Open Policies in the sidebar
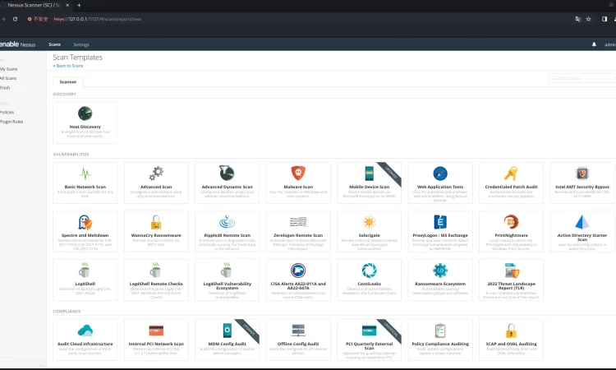The width and height of the screenshot is (616, 370). [x=7, y=112]
